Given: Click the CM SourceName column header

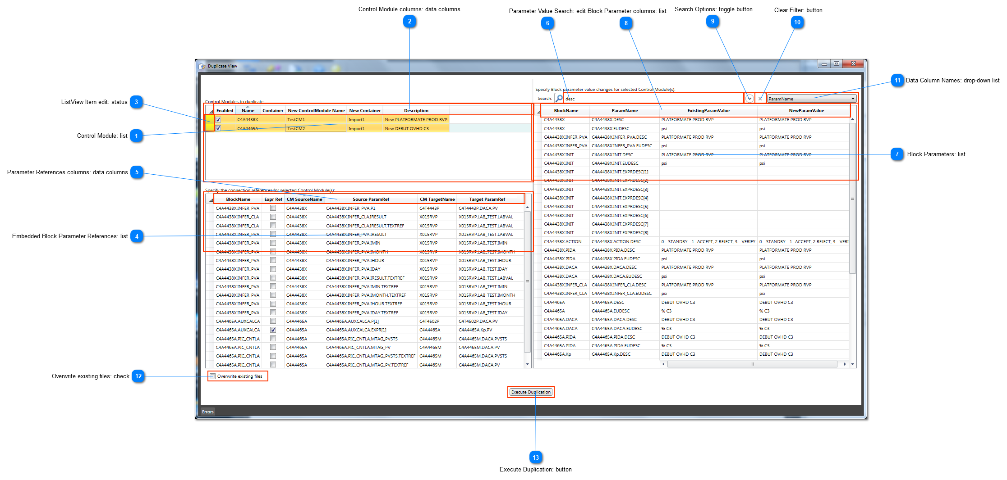Looking at the screenshot, I should click(304, 199).
